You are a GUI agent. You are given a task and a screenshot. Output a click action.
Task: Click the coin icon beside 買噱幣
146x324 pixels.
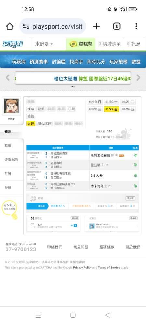(x=73, y=44)
